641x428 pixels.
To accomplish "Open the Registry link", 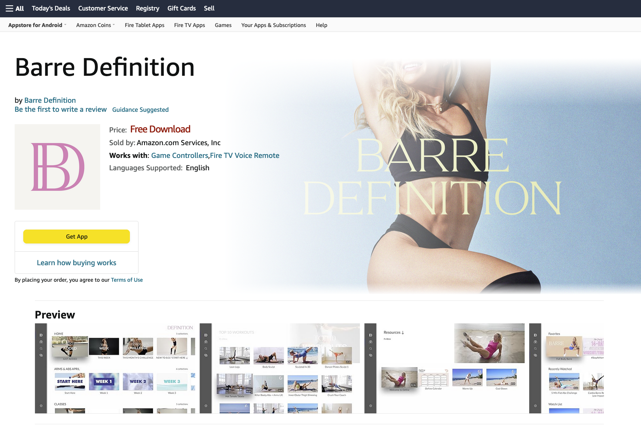I will pos(147,8).
